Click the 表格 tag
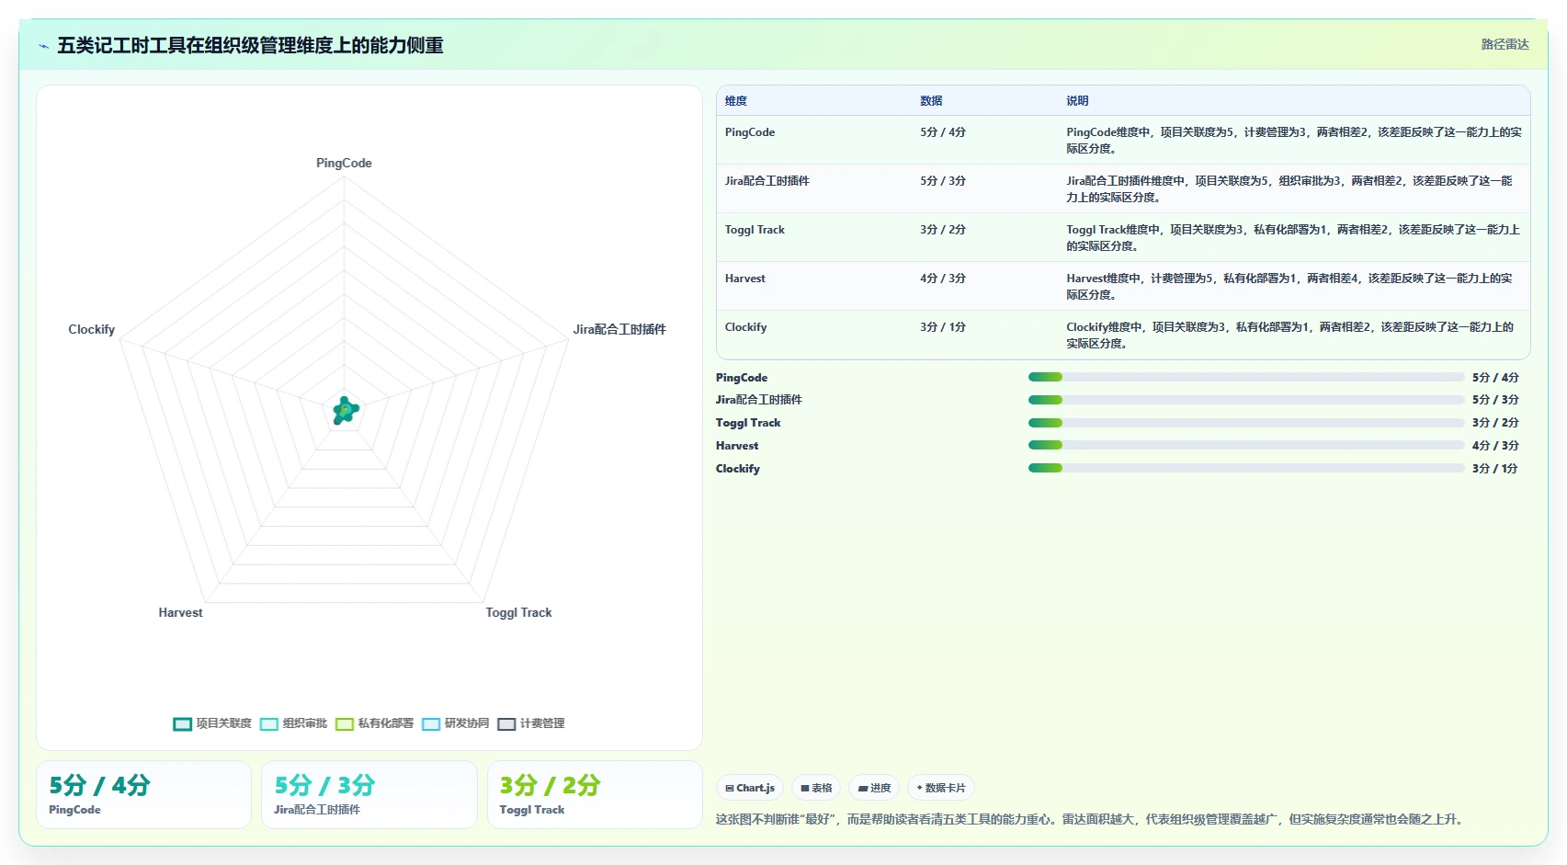Screen dimensions: 1567x865 (816, 788)
